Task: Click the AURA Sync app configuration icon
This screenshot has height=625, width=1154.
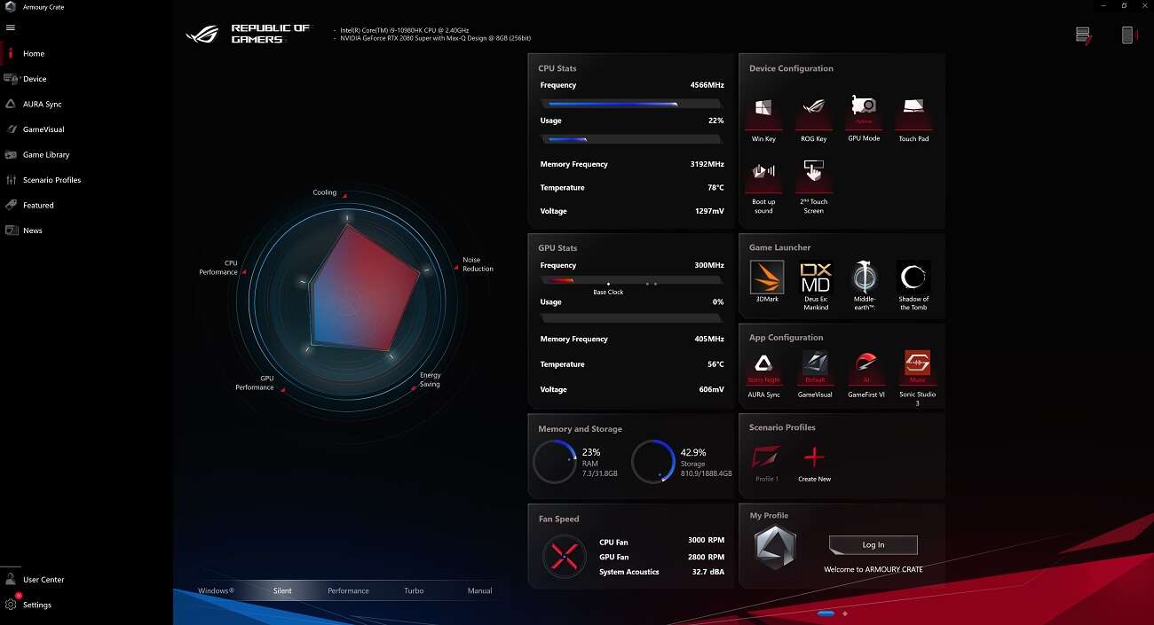Action: [x=763, y=365]
